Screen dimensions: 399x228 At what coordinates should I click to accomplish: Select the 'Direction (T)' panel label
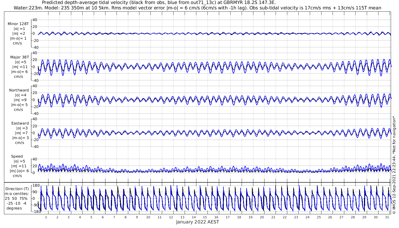click(17, 189)
